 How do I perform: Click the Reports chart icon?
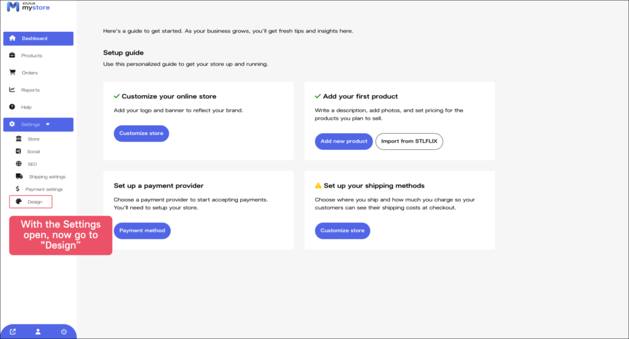coord(12,90)
